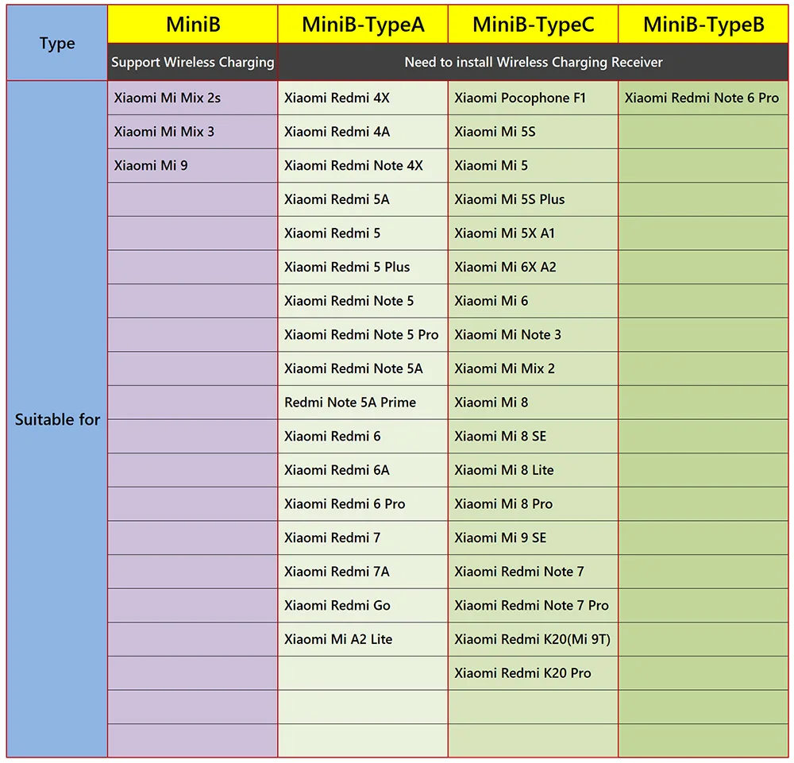The height and width of the screenshot is (763, 794).
Task: Select Xiaomi Redmi 4A entry
Action: click(x=363, y=132)
